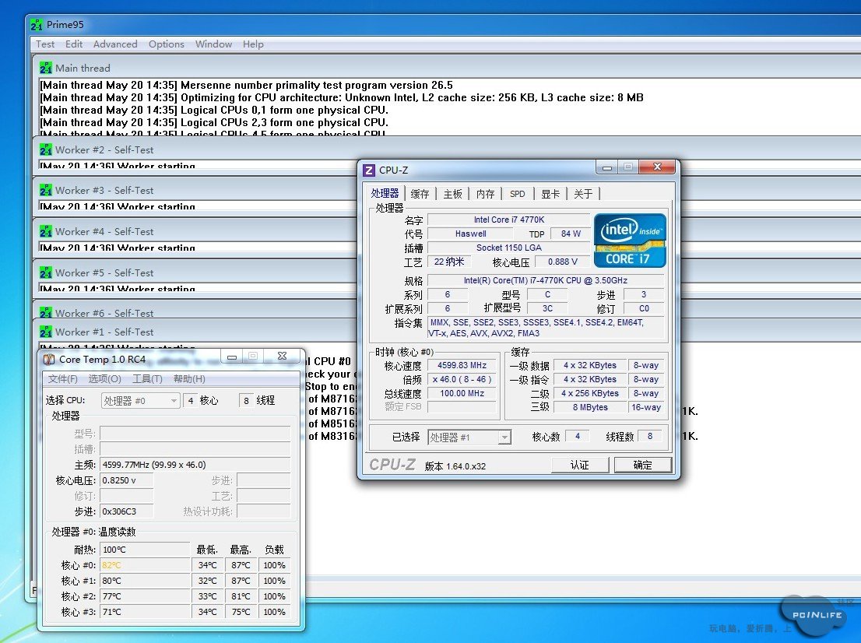Screen dimensions: 861x643
Task: Click the 核心 #0 temperature reading 82°C
Action: [x=145, y=566]
